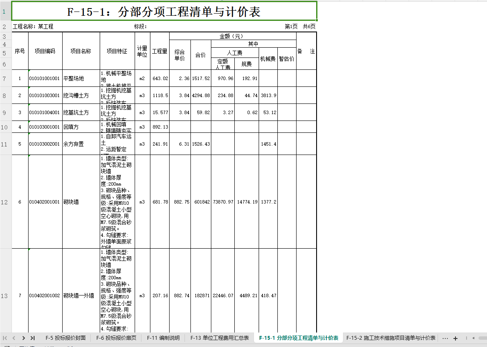The width and height of the screenshot is (487, 347).
Task: Add a new sheet with plus icon
Action: pyautogui.click(x=455, y=338)
